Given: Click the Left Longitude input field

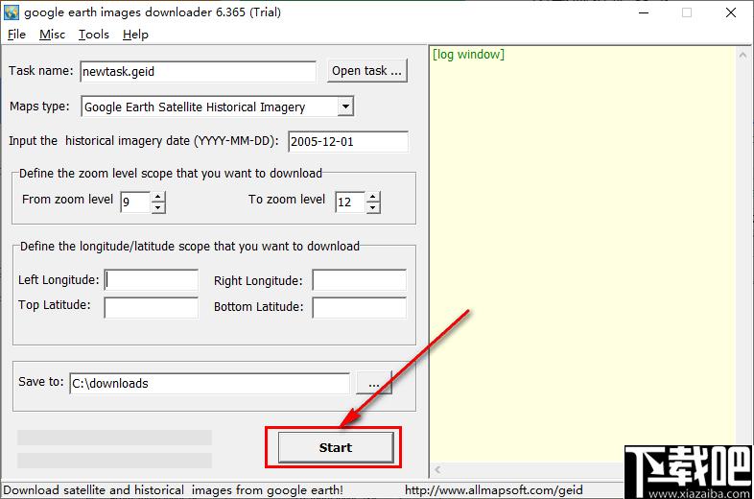Looking at the screenshot, I should click(151, 280).
